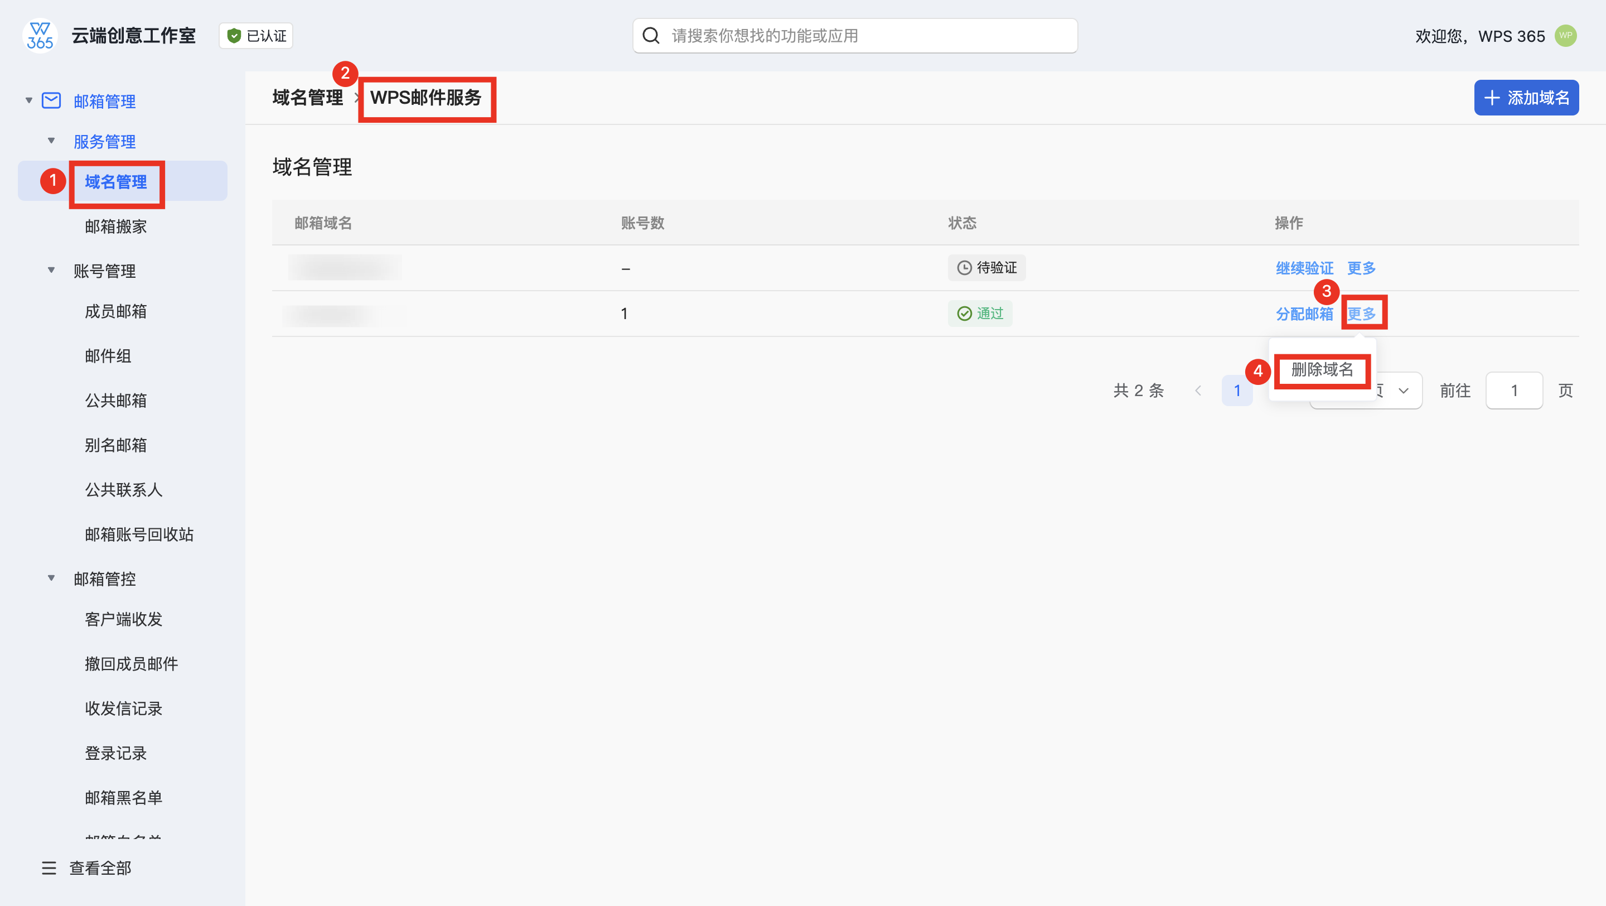The height and width of the screenshot is (906, 1606).
Task: Click the plus icon on 添加域名 button
Action: tap(1492, 98)
